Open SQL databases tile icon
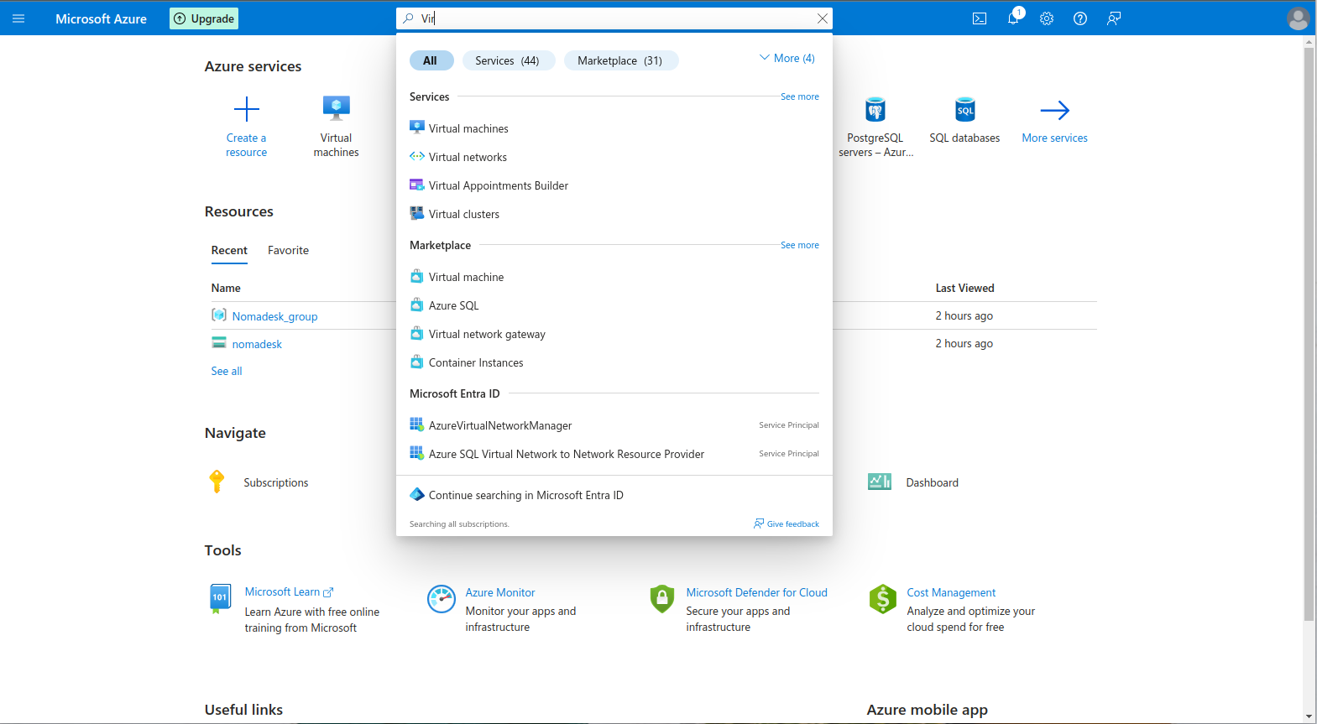The width and height of the screenshot is (1317, 724). coord(965,109)
